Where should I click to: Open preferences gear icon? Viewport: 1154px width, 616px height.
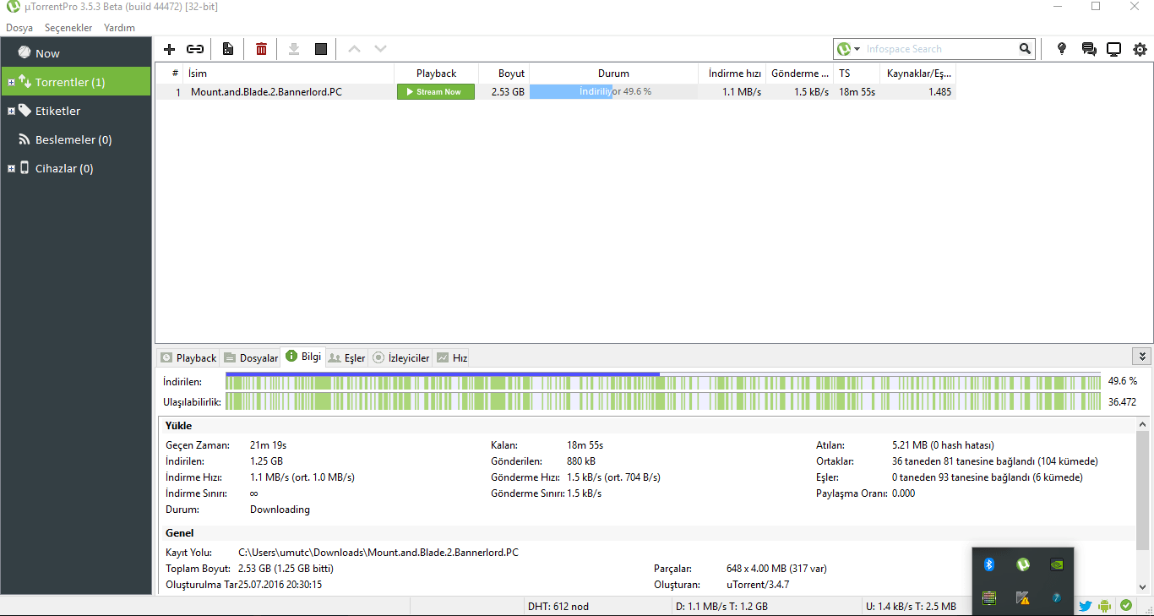click(x=1140, y=49)
